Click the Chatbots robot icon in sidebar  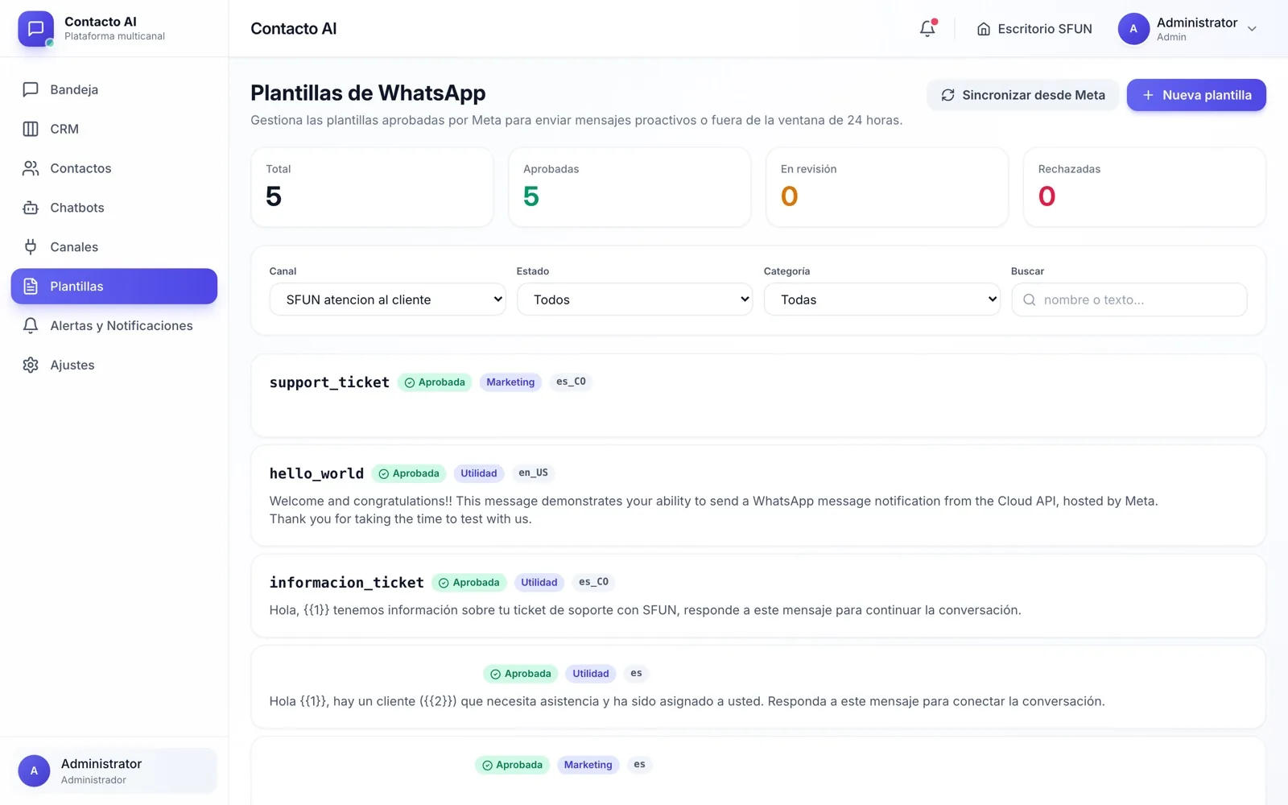coord(31,208)
